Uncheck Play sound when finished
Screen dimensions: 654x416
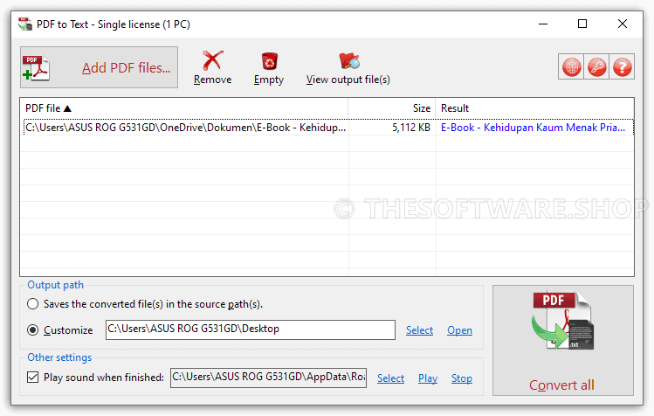click(x=33, y=378)
